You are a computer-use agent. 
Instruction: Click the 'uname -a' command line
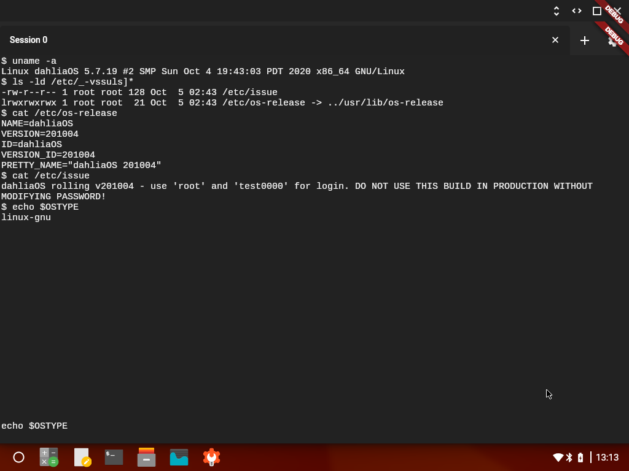(x=29, y=61)
